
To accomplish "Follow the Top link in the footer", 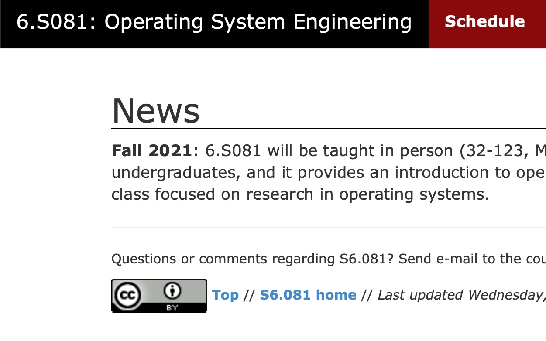I will click(x=225, y=295).
